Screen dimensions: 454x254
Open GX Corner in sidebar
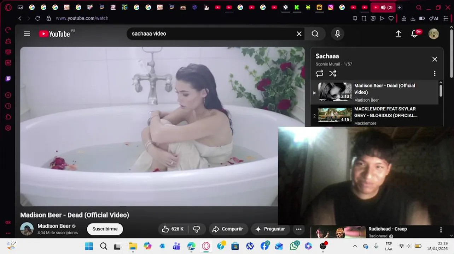(8, 222)
